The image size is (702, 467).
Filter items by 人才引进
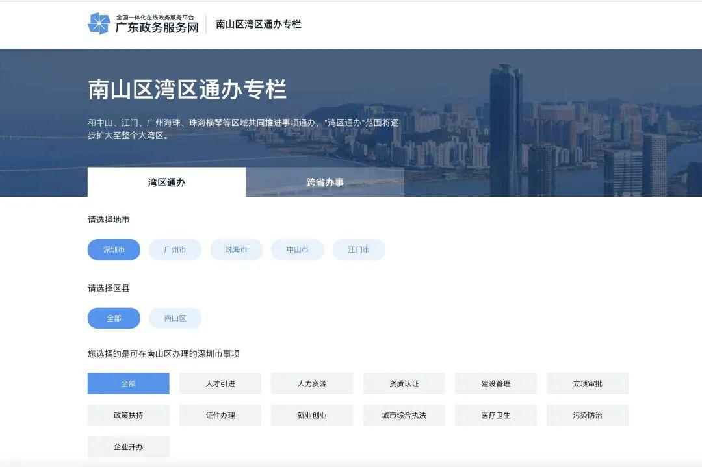(x=220, y=384)
